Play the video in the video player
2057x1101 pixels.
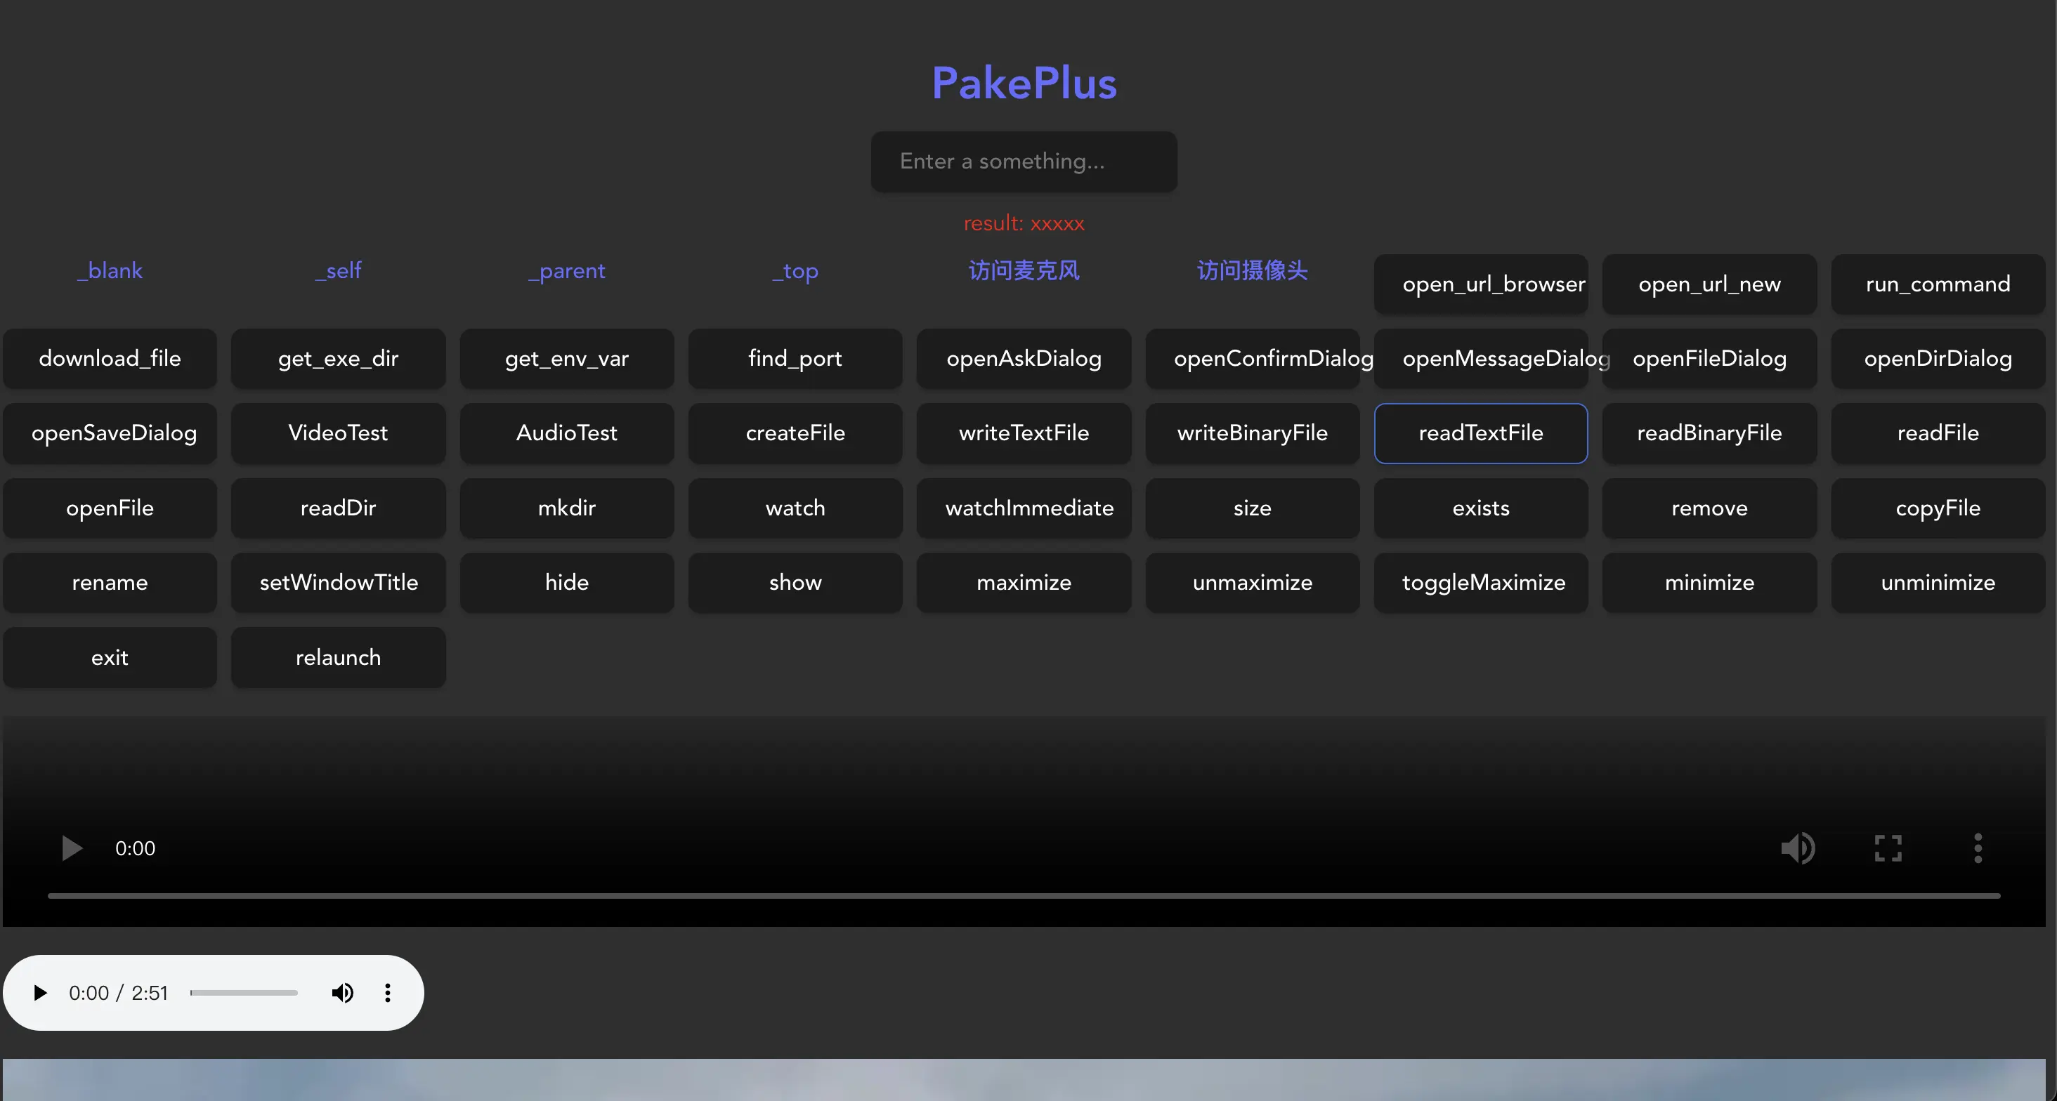pyautogui.click(x=72, y=848)
